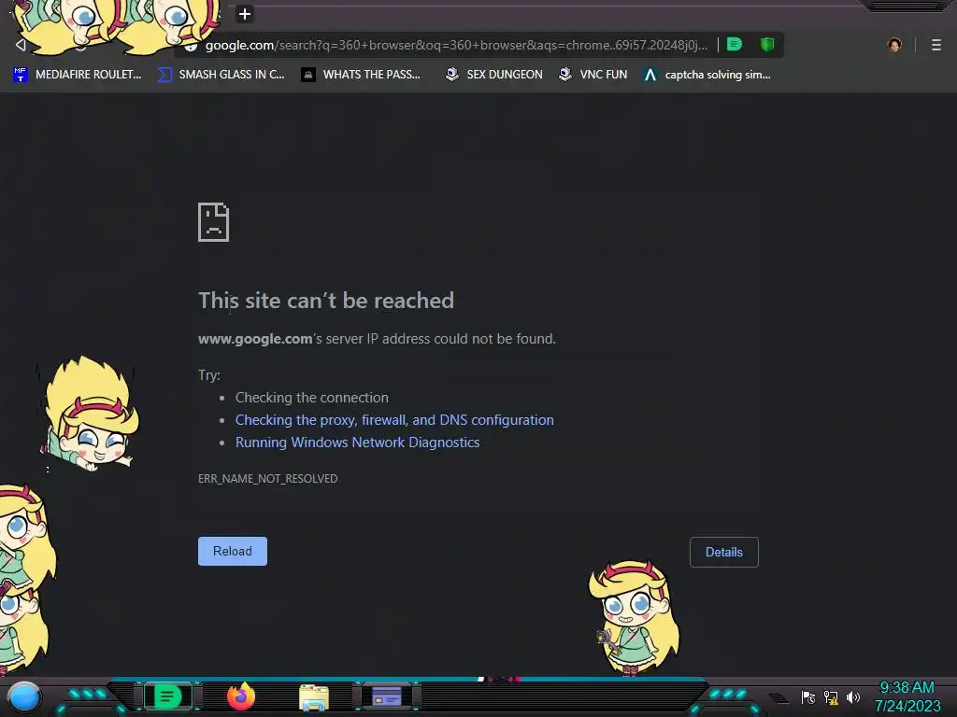Viewport: 957px width, 717px height.
Task: Open the captcha solving sim... bookmark
Action: coord(707,75)
